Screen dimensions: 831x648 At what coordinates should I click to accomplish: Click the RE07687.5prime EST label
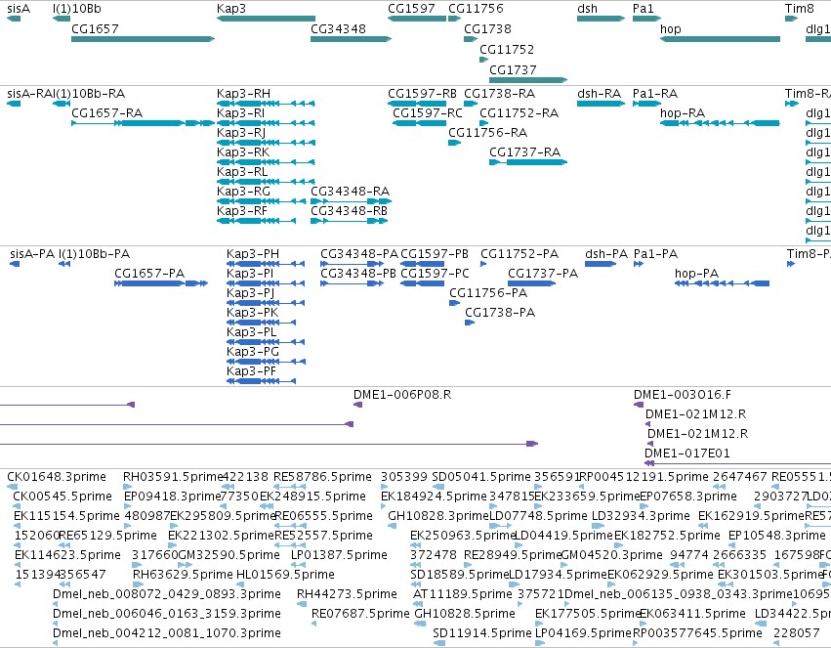360,614
